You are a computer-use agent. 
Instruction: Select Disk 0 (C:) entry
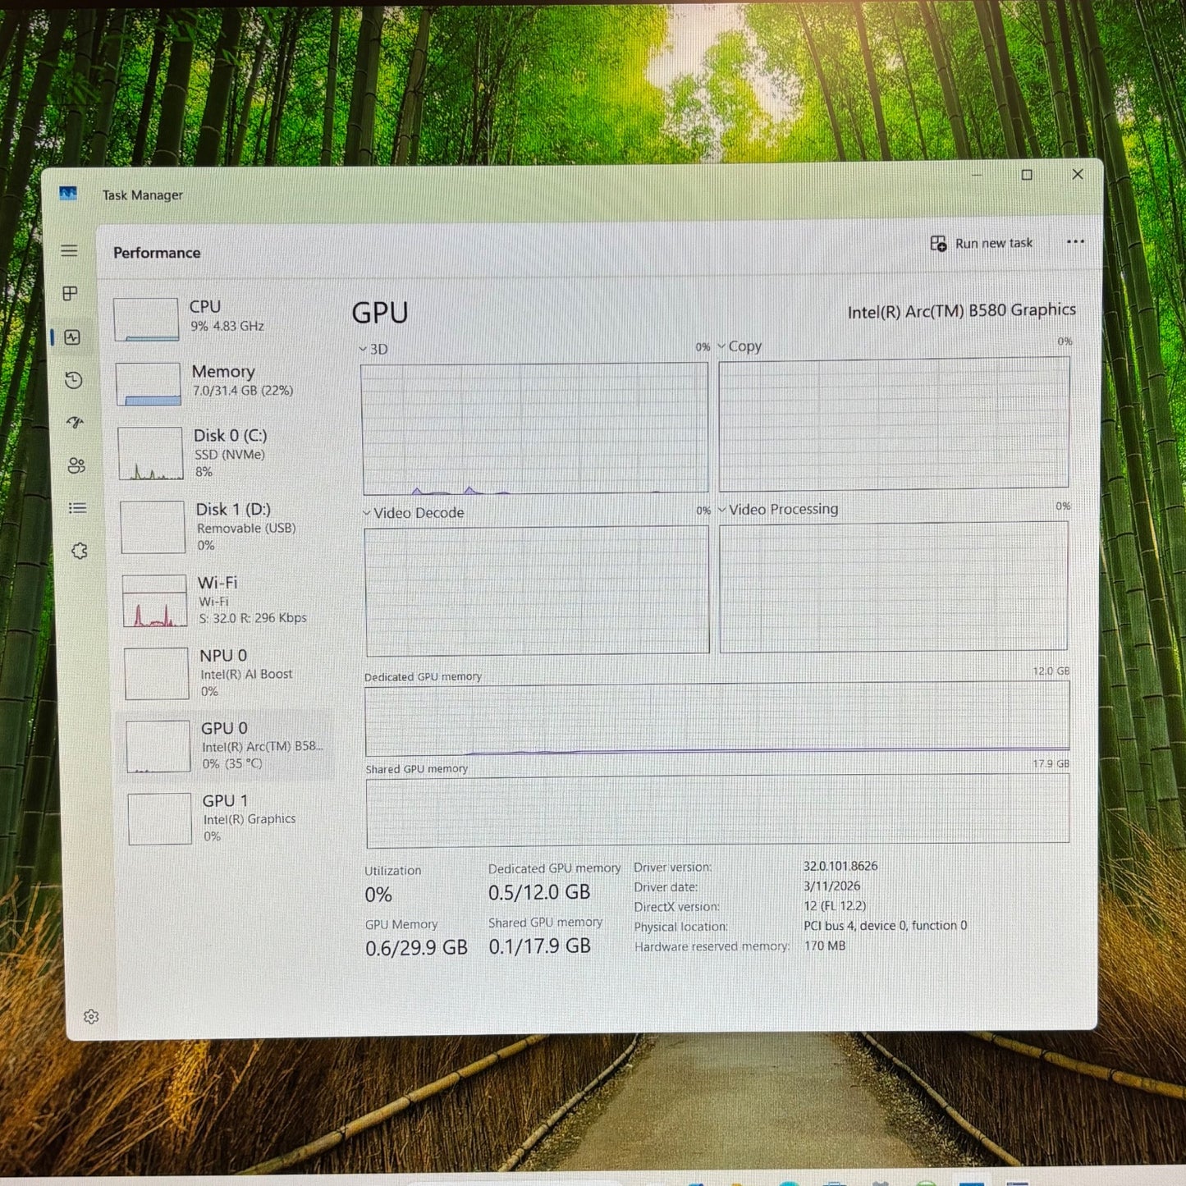click(x=225, y=453)
